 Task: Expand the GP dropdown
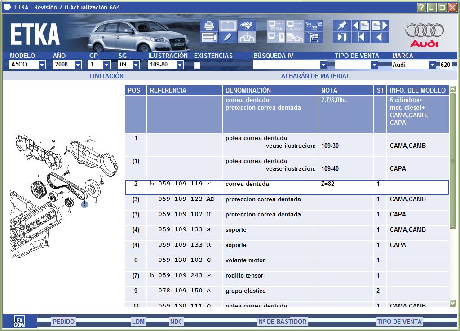(x=107, y=65)
